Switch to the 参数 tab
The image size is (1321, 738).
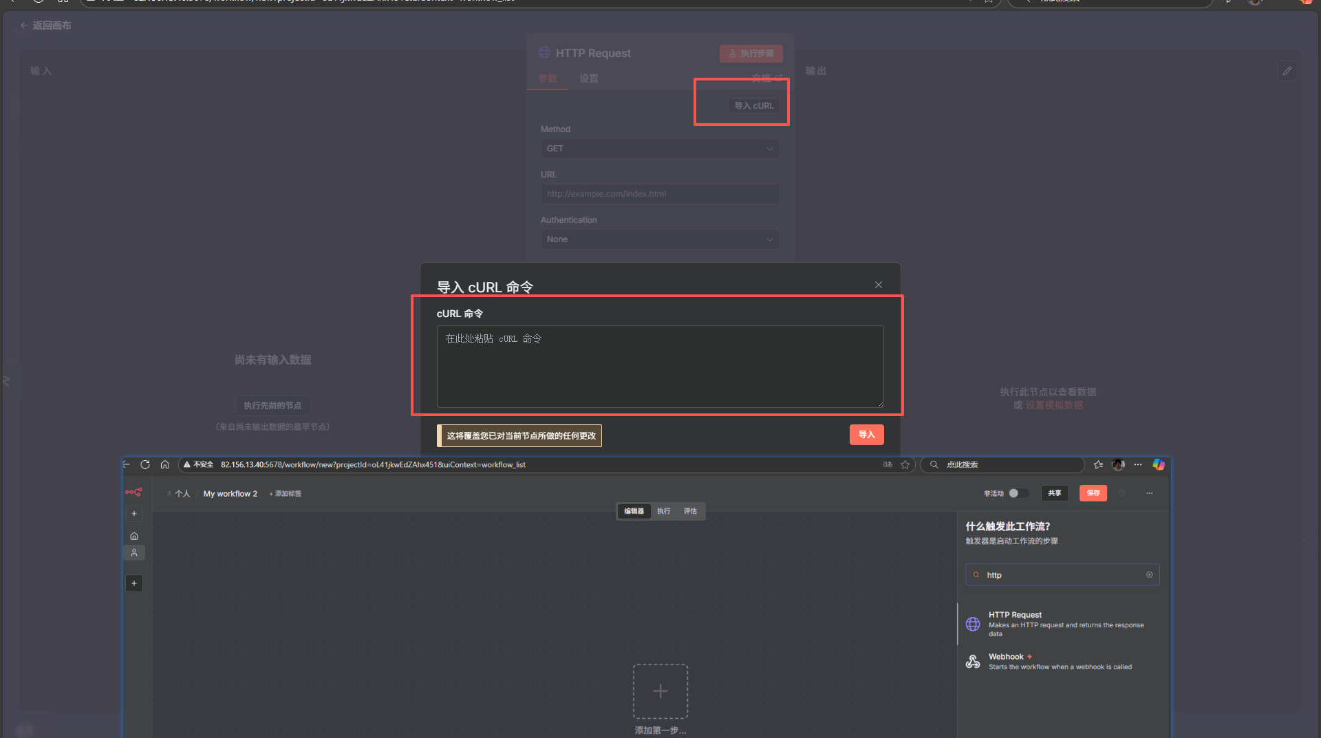coord(548,78)
